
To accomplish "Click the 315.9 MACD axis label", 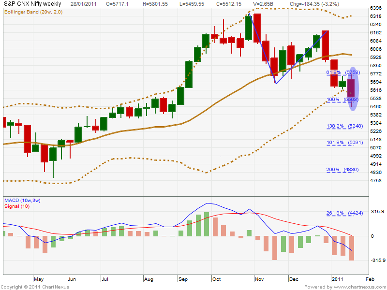I will 378,212.
